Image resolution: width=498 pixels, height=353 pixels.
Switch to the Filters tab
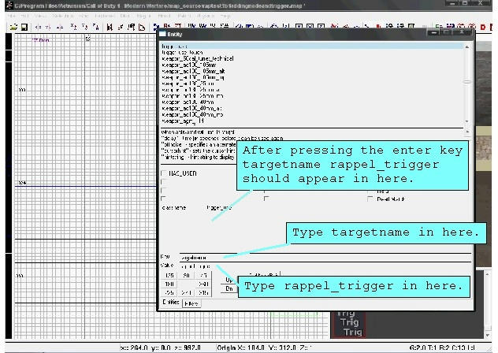191,303
